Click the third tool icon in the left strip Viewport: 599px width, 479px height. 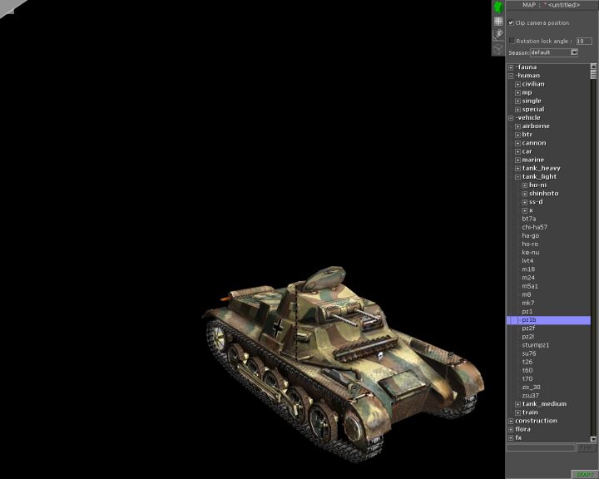click(x=498, y=34)
